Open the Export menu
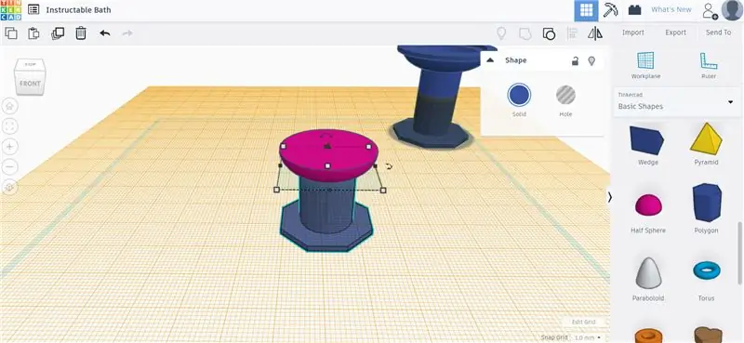 (676, 33)
